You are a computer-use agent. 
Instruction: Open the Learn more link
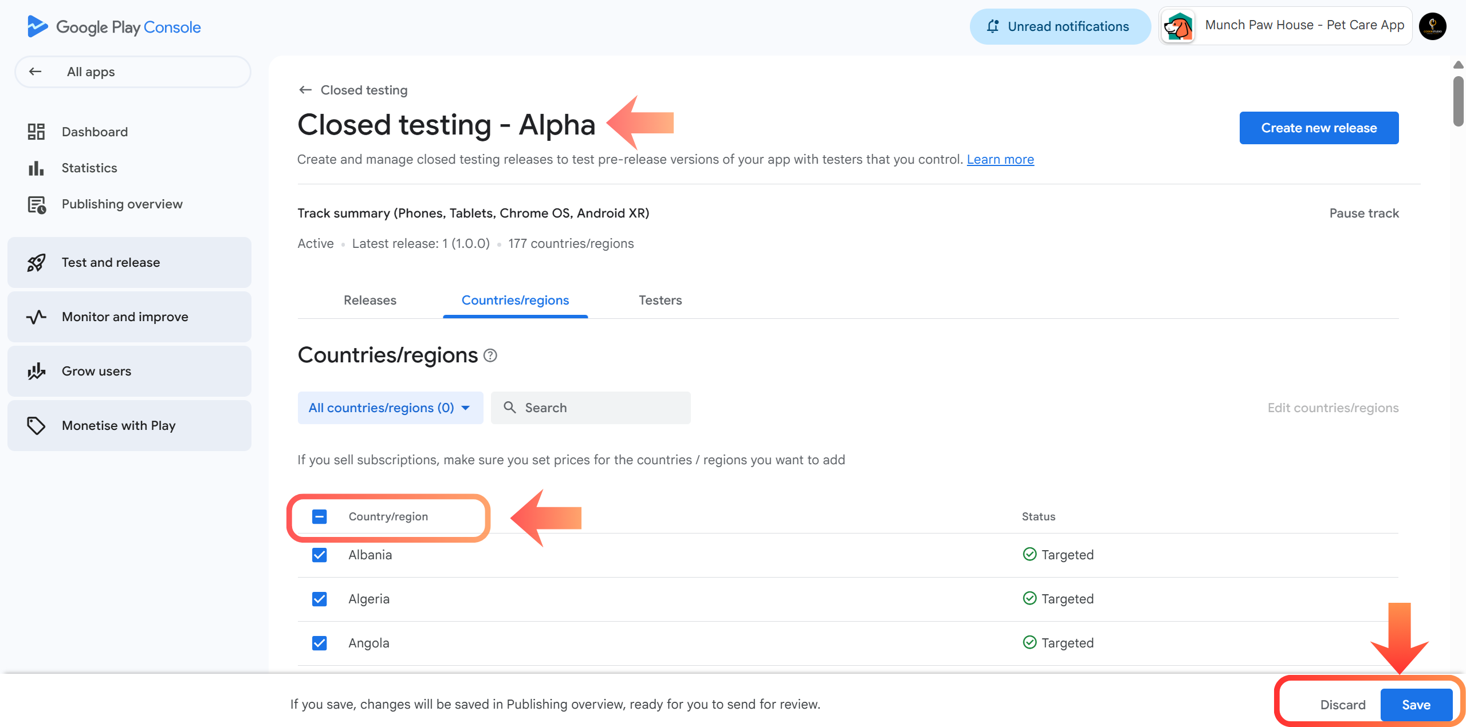[x=1000, y=159]
